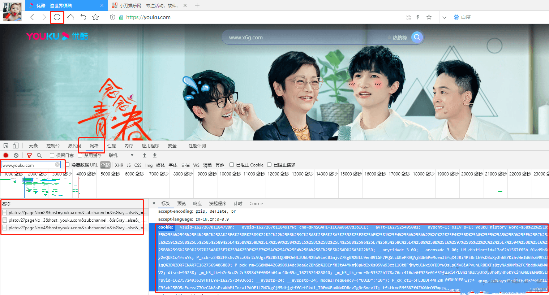Image resolution: width=549 pixels, height=295 pixels.
Task: Click the export HAR download arrow
Action: pyautogui.click(x=154, y=155)
